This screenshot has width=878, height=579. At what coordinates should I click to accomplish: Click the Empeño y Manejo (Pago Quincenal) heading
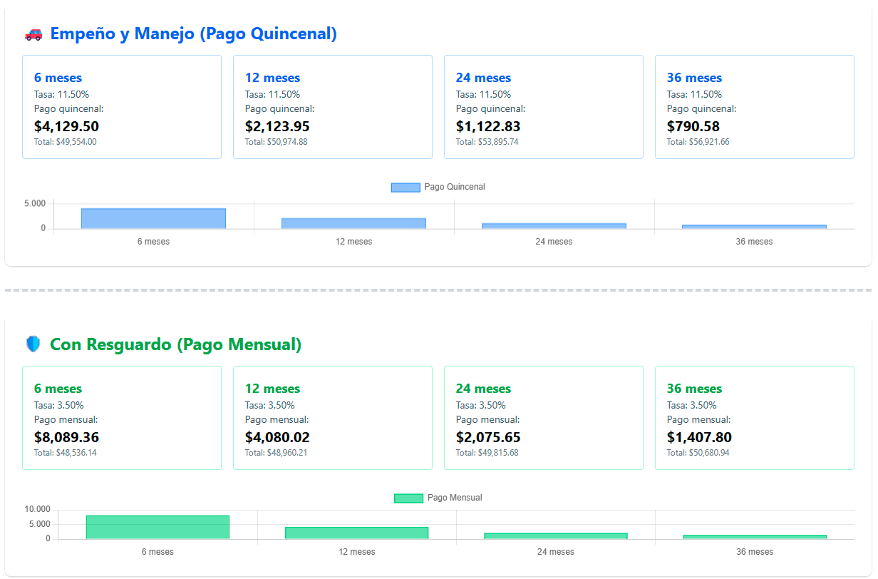tap(193, 34)
